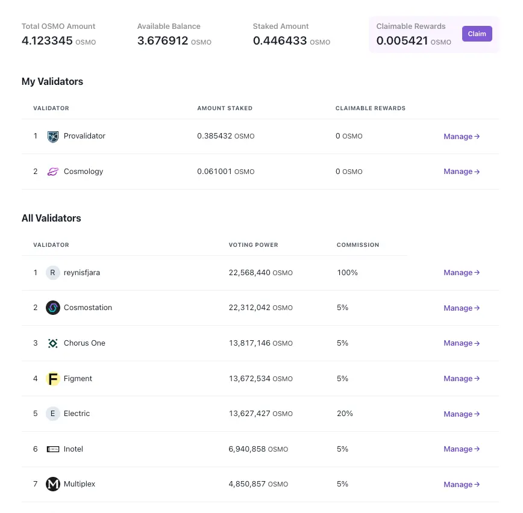This screenshot has height=513, width=523.
Task: Click the Electric avatar icon
Action: (x=53, y=414)
